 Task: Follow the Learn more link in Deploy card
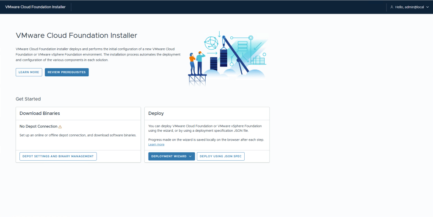click(156, 145)
